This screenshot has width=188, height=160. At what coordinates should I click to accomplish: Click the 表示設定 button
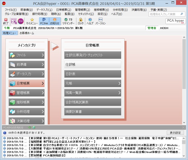tap(175, 133)
